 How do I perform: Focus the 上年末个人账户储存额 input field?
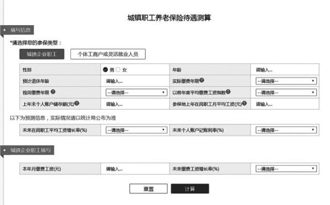click(135, 104)
